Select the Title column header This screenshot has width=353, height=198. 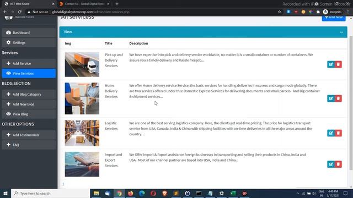pyautogui.click(x=109, y=43)
